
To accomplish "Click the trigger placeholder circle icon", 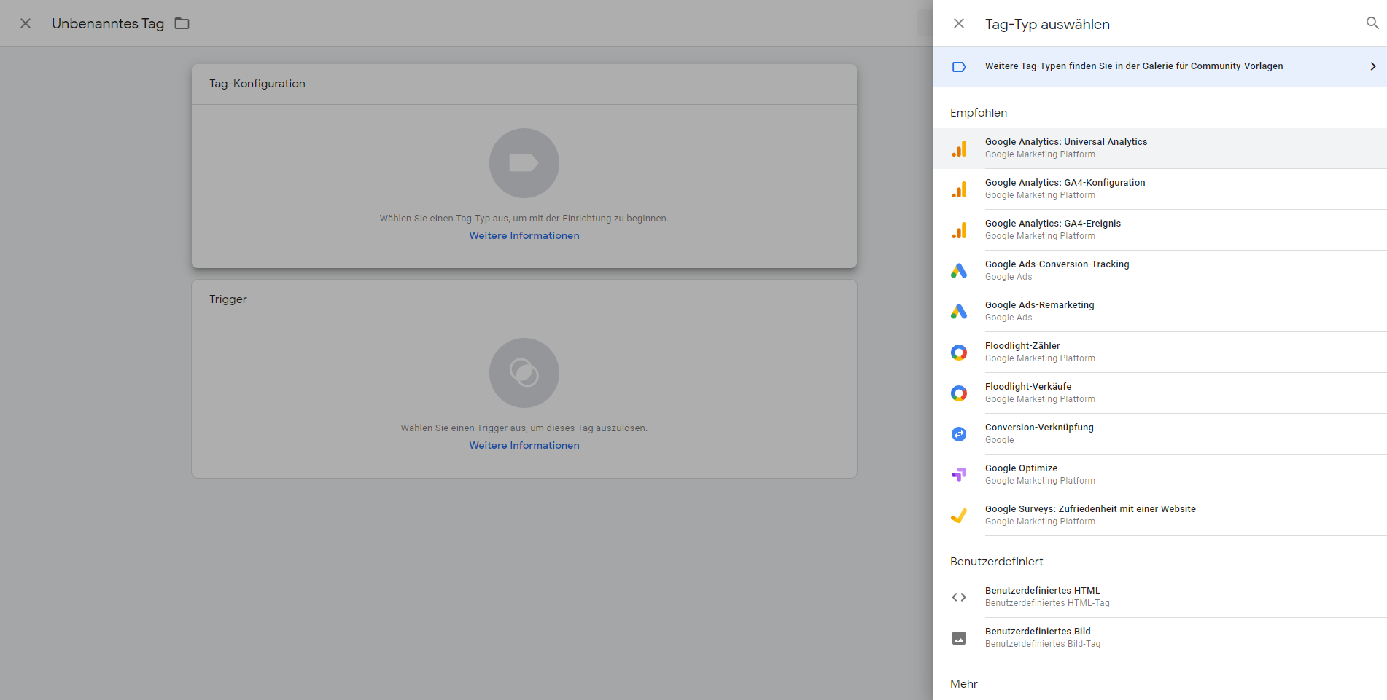I will coord(524,373).
